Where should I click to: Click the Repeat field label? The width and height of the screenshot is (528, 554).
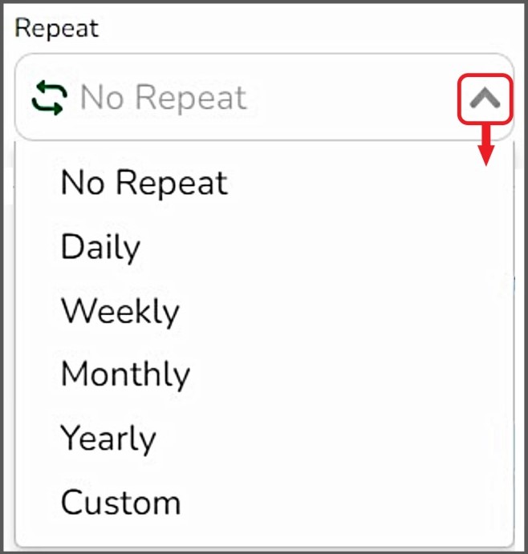click(x=57, y=29)
